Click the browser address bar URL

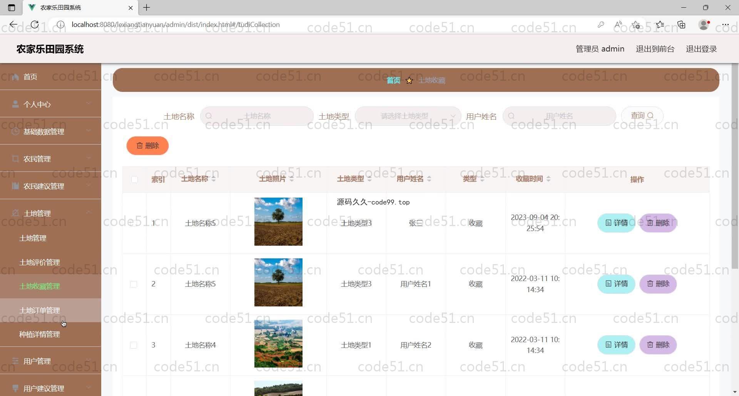coord(176,25)
